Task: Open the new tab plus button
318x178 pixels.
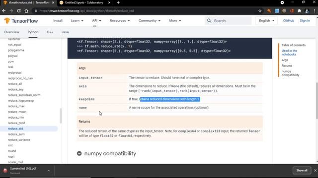Action: coord(118,2)
